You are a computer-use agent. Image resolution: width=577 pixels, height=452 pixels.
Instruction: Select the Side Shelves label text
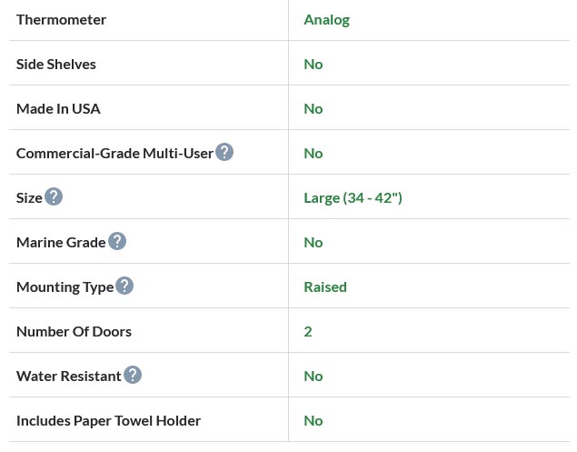pyautogui.click(x=56, y=65)
